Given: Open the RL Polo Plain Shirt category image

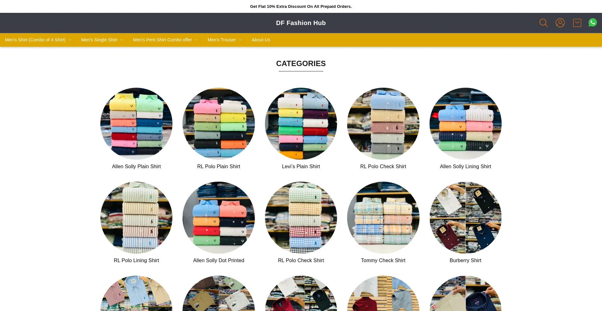Looking at the screenshot, I should point(219,124).
